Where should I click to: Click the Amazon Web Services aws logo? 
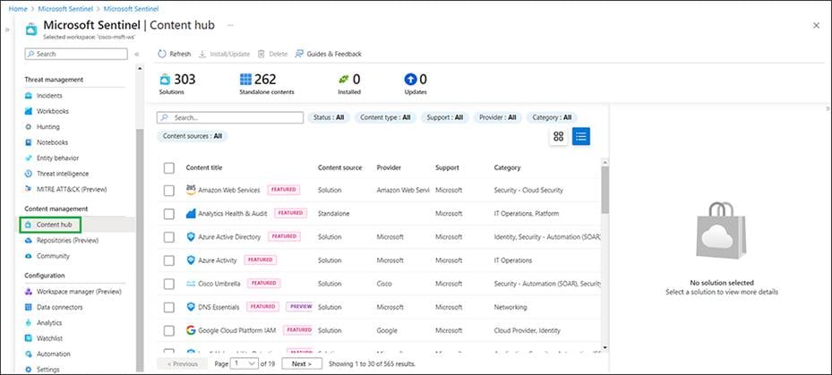click(x=191, y=190)
